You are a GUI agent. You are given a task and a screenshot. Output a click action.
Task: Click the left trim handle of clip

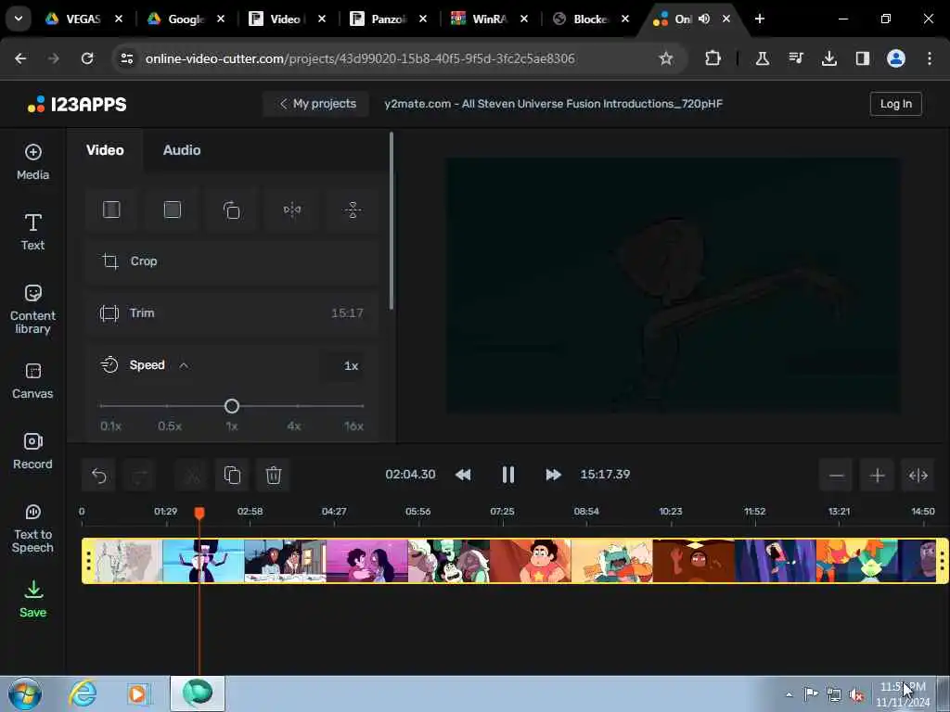point(88,561)
